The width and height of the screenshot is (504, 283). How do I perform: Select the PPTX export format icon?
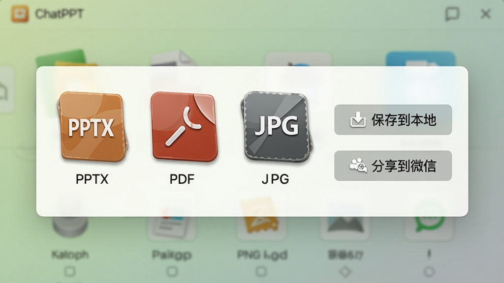92,127
